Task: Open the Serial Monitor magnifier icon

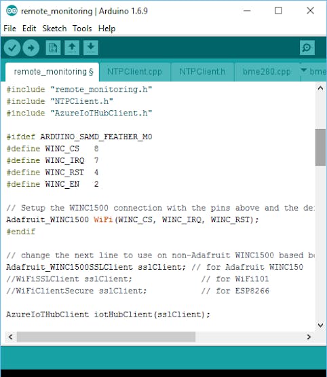Action: click(307, 48)
